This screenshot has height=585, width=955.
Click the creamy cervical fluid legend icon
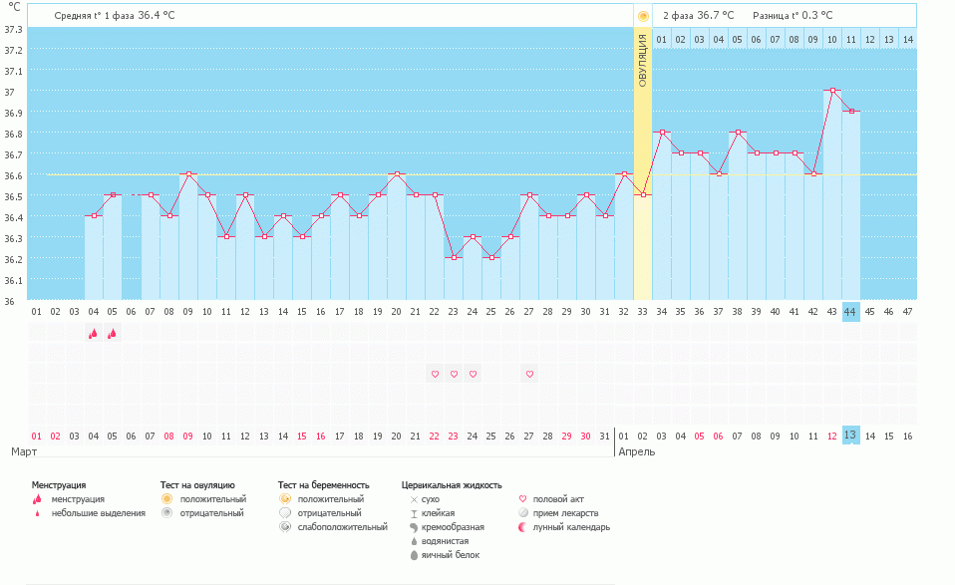[414, 527]
